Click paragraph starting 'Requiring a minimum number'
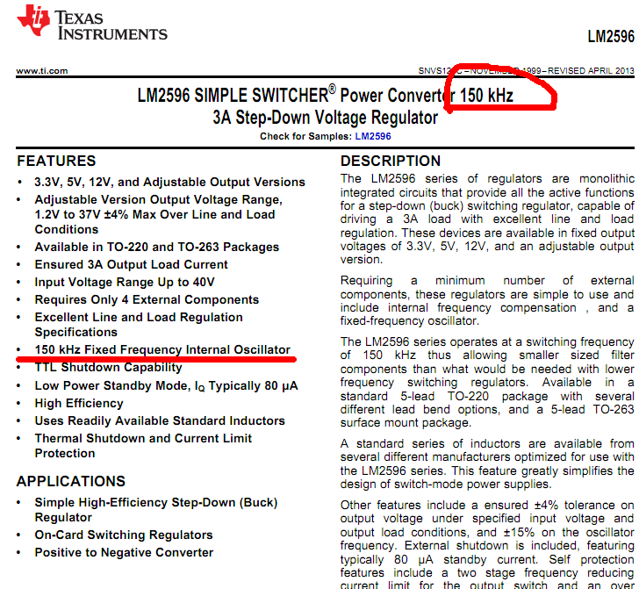This screenshot has width=639, height=589. pos(487,301)
